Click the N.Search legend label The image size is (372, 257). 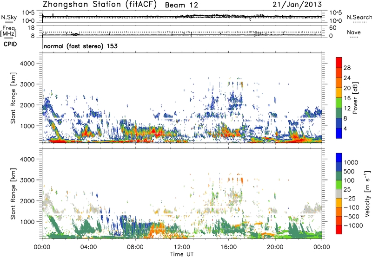coord(359,17)
